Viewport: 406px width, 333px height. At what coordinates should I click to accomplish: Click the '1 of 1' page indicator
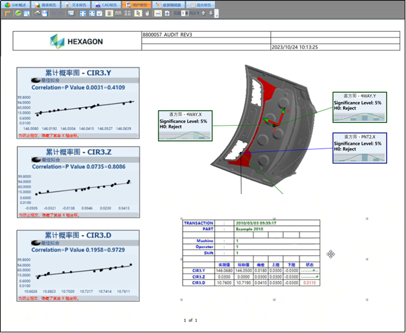click(190, 320)
